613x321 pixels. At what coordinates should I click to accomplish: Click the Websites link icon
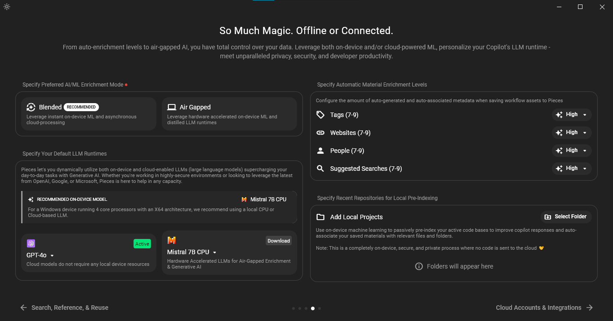click(x=320, y=133)
